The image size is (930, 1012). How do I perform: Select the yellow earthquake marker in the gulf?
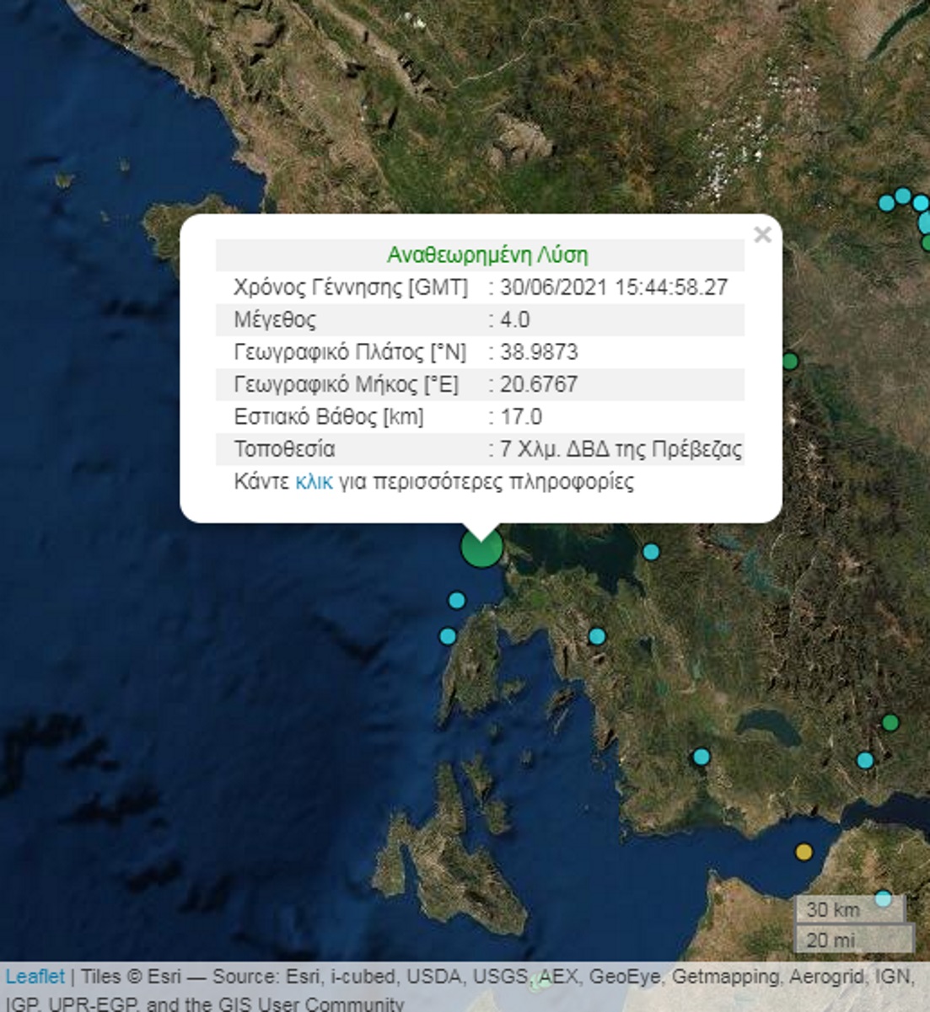804,852
